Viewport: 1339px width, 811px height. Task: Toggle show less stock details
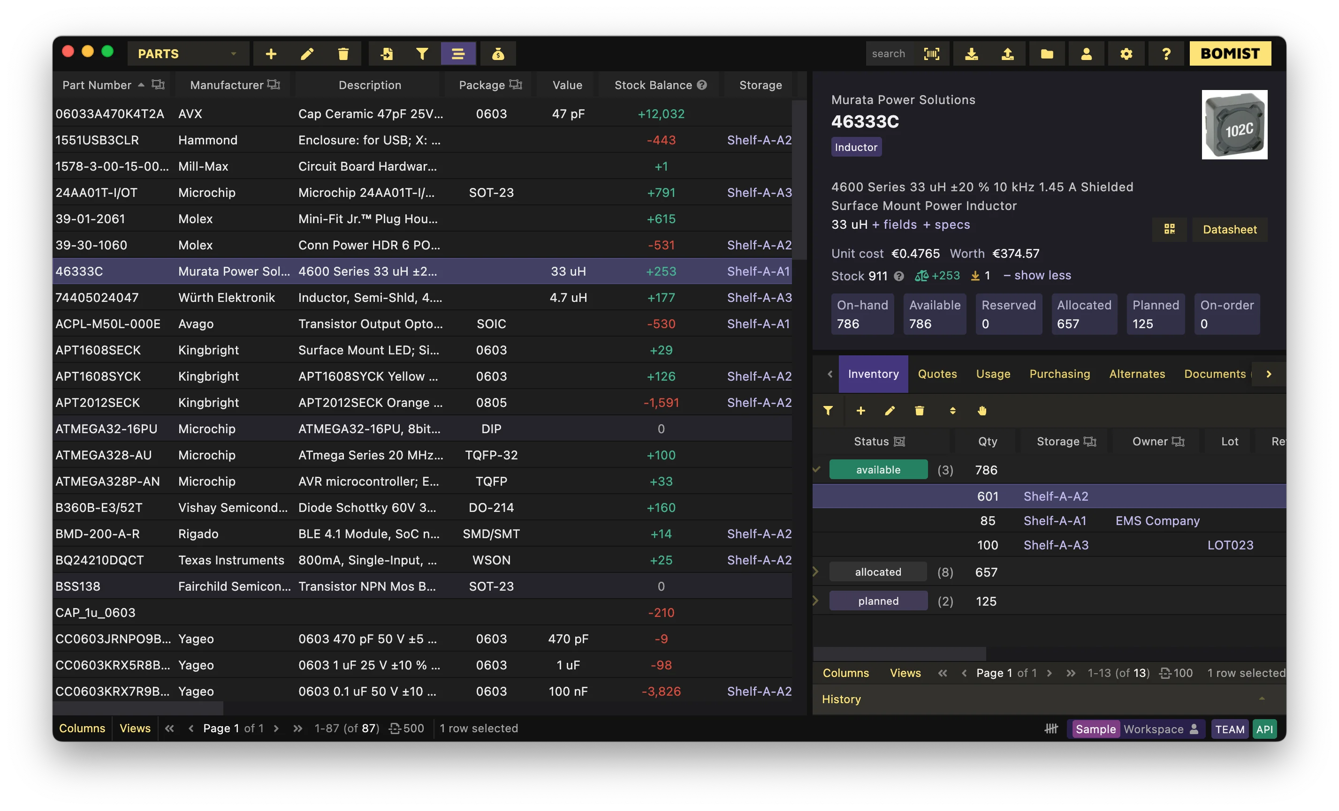coord(1037,275)
